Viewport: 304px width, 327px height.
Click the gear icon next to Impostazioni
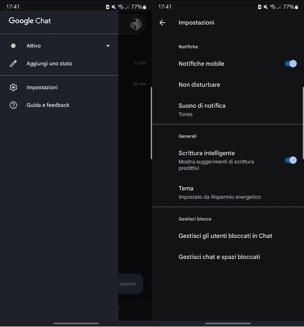click(x=13, y=87)
